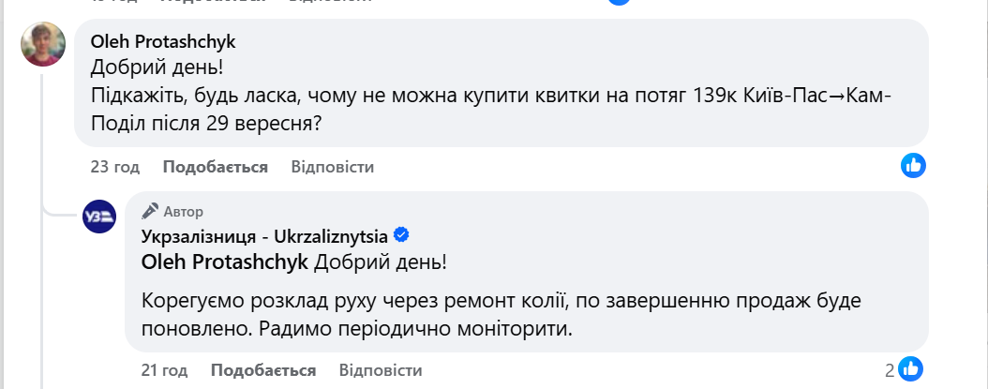Open the '23 год' comment timestamp

click(115, 167)
